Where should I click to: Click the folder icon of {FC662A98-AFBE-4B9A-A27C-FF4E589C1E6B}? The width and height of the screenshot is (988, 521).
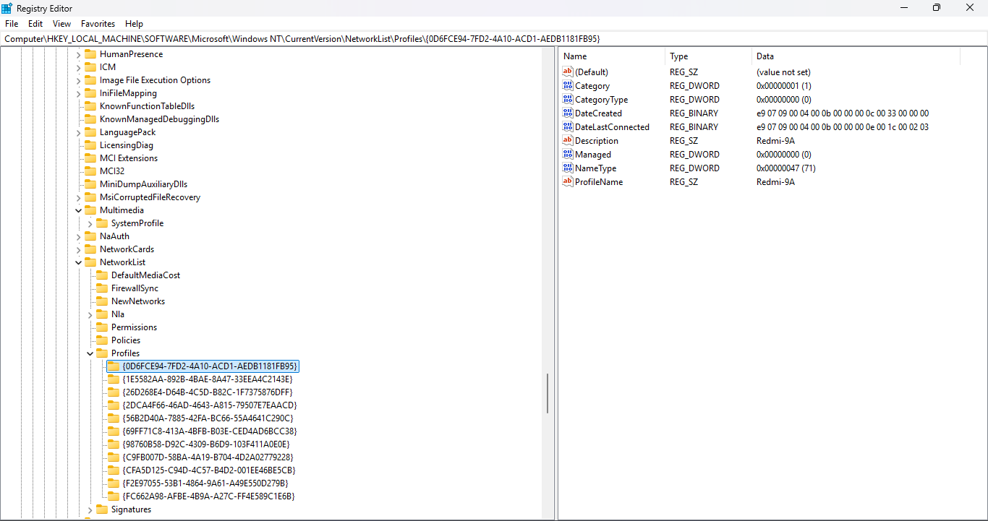[114, 496]
